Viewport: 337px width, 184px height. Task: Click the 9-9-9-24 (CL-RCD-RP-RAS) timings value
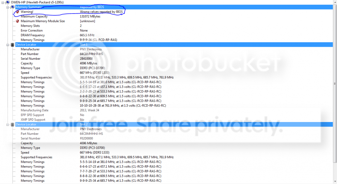tap(98, 40)
